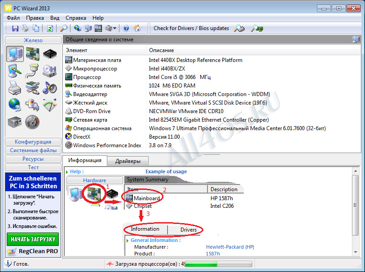Select the Операционная система row
This screenshot has height=272, width=365.
click(x=212, y=128)
